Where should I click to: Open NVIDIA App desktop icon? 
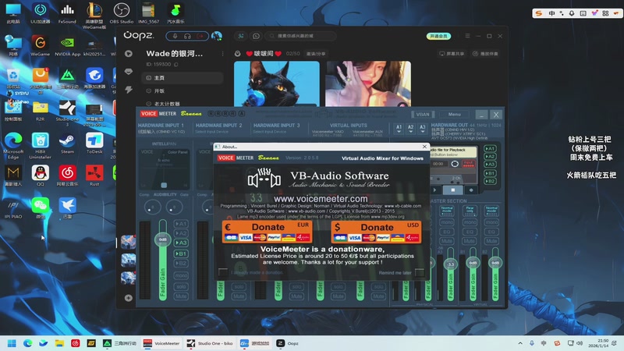[x=67, y=46]
